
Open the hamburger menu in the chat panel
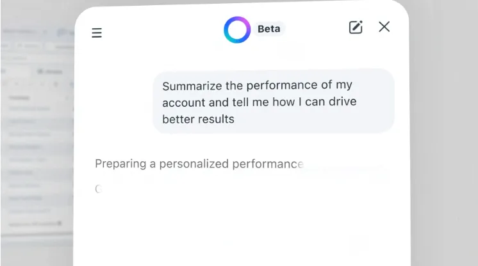point(97,33)
